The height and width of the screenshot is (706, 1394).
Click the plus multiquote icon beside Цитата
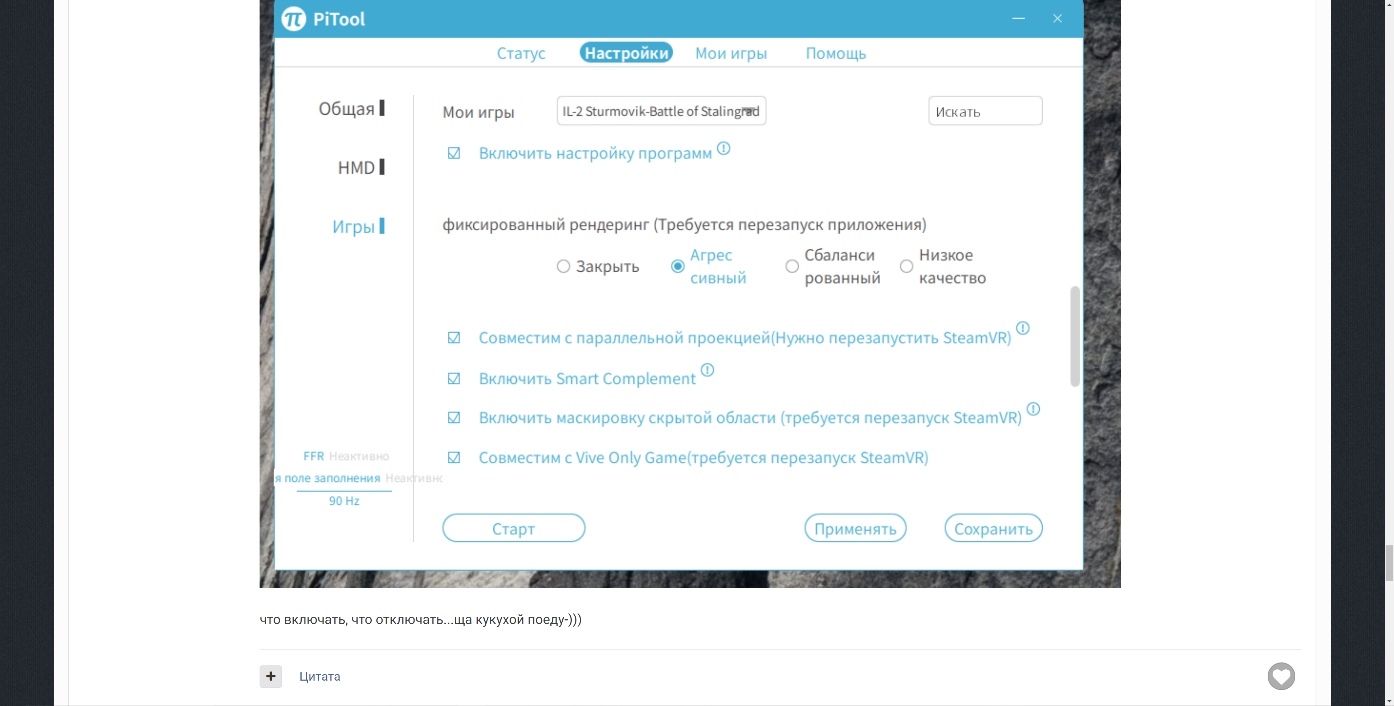[270, 676]
